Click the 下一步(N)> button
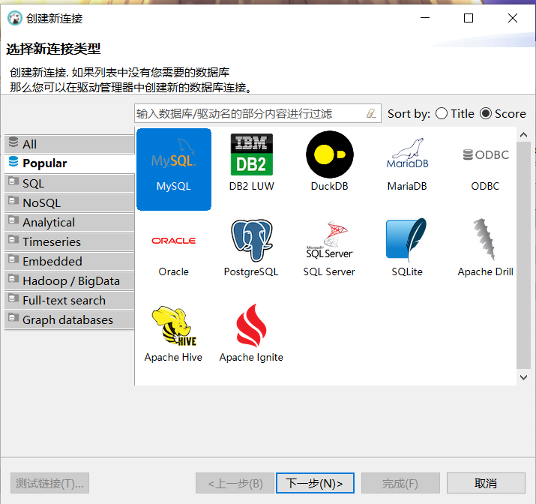536x504 pixels. [x=315, y=483]
